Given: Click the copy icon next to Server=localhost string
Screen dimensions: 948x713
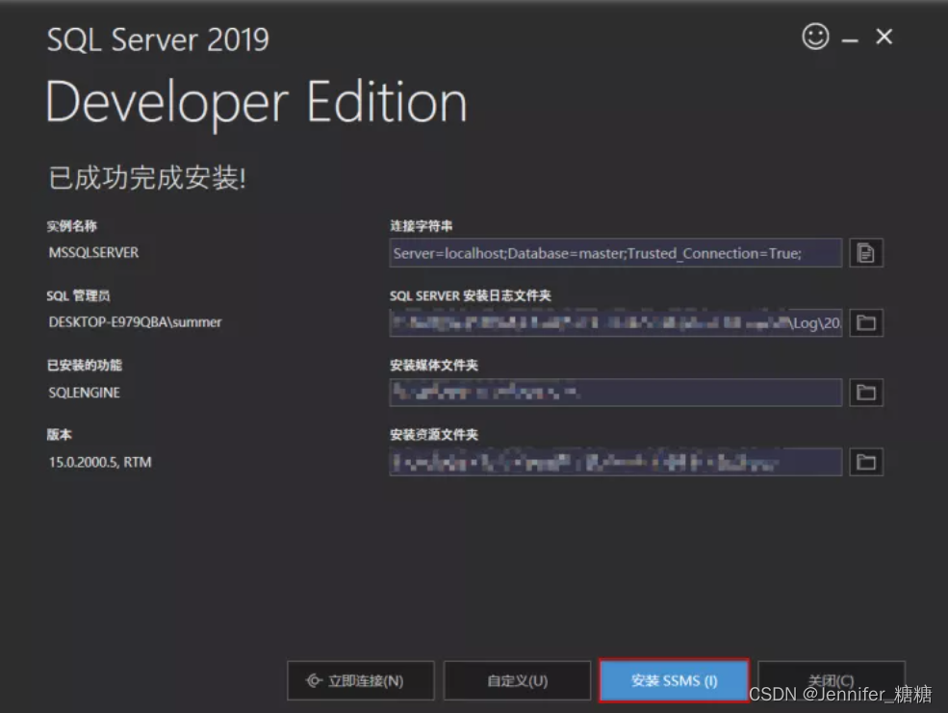Looking at the screenshot, I should click(x=864, y=253).
